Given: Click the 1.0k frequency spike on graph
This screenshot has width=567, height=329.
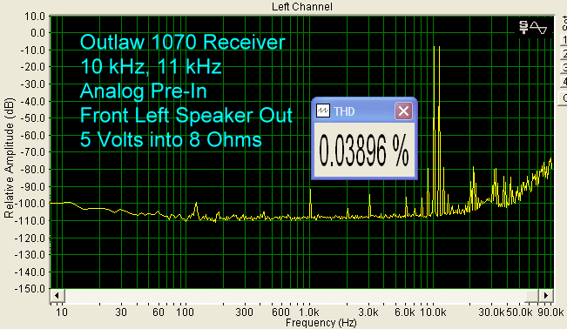Looking at the screenshot, I should tap(310, 203).
